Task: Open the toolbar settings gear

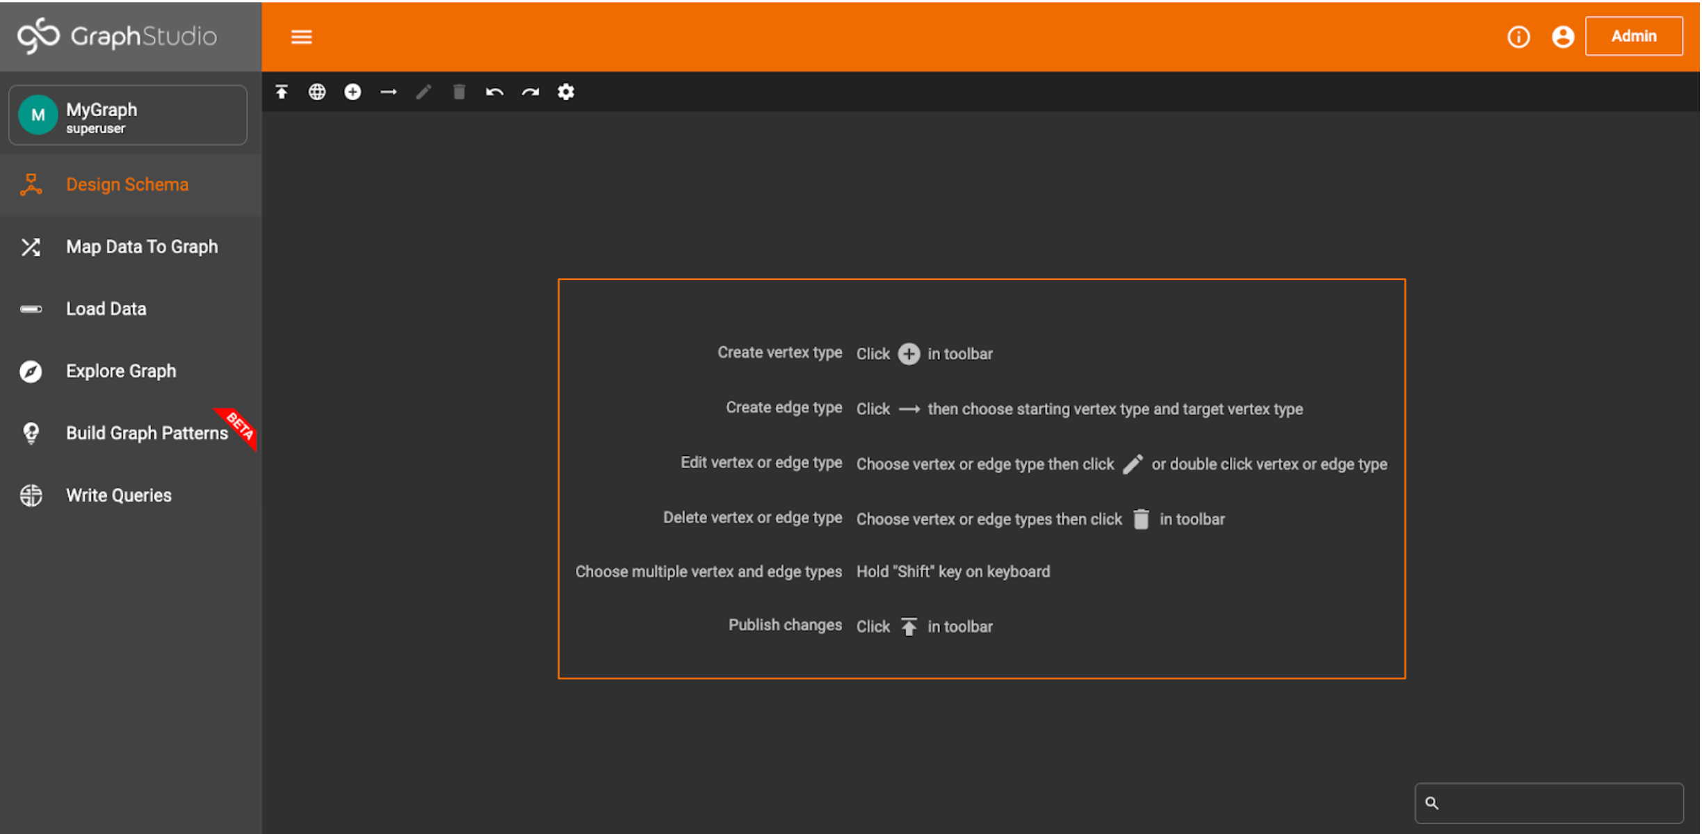Action: click(x=566, y=92)
